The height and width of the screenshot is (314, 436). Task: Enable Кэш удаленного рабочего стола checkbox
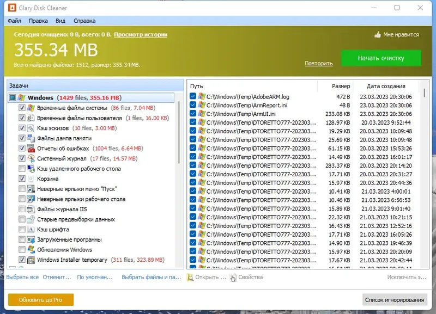pyautogui.click(x=22, y=169)
